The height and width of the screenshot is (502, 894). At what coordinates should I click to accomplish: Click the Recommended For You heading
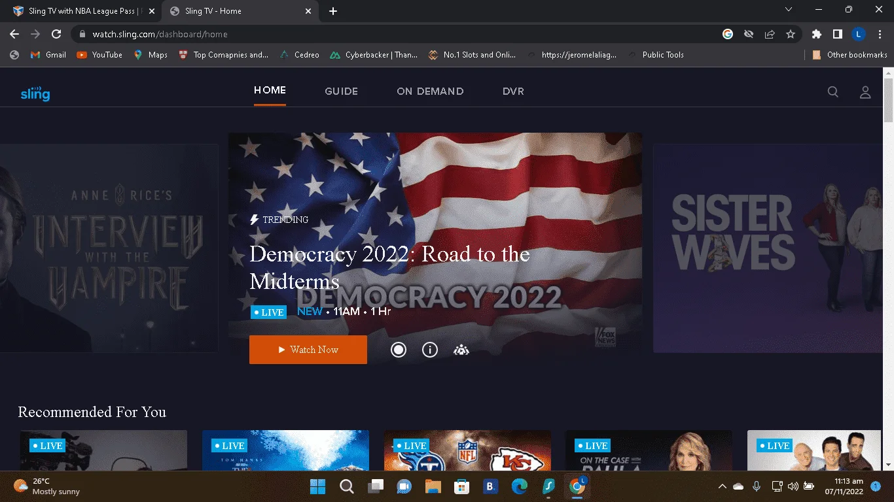pos(92,412)
